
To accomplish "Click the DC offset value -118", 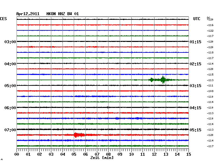I will [x=210, y=52].
